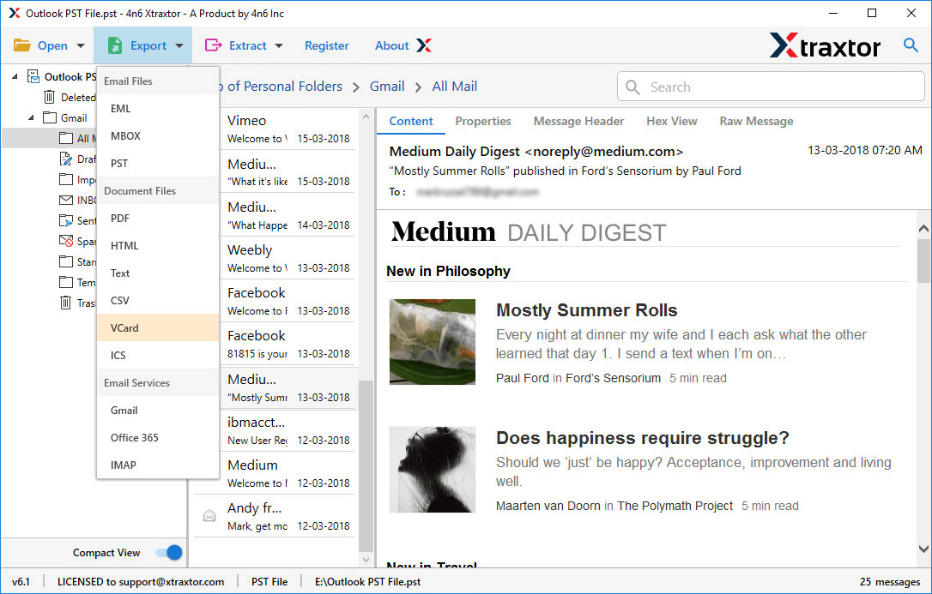Image resolution: width=932 pixels, height=594 pixels.
Task: Click the Register button
Action: (x=326, y=45)
